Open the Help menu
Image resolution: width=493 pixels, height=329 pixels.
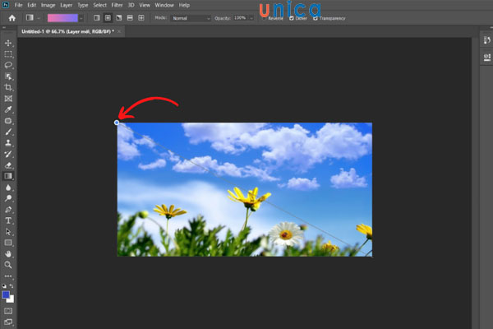coord(184,5)
